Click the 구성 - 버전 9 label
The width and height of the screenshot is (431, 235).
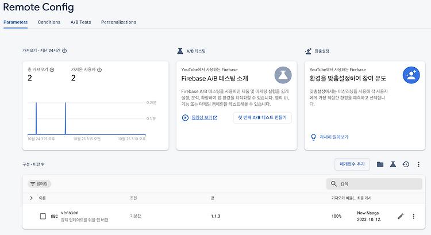(x=33, y=164)
